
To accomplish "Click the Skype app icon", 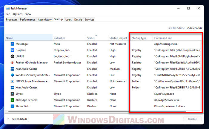I will pos(13,94).
